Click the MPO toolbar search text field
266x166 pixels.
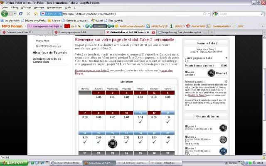point(45,26)
